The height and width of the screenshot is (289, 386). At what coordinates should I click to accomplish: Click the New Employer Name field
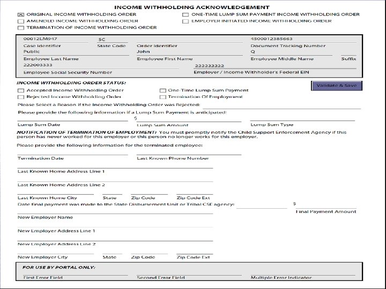[115, 211]
